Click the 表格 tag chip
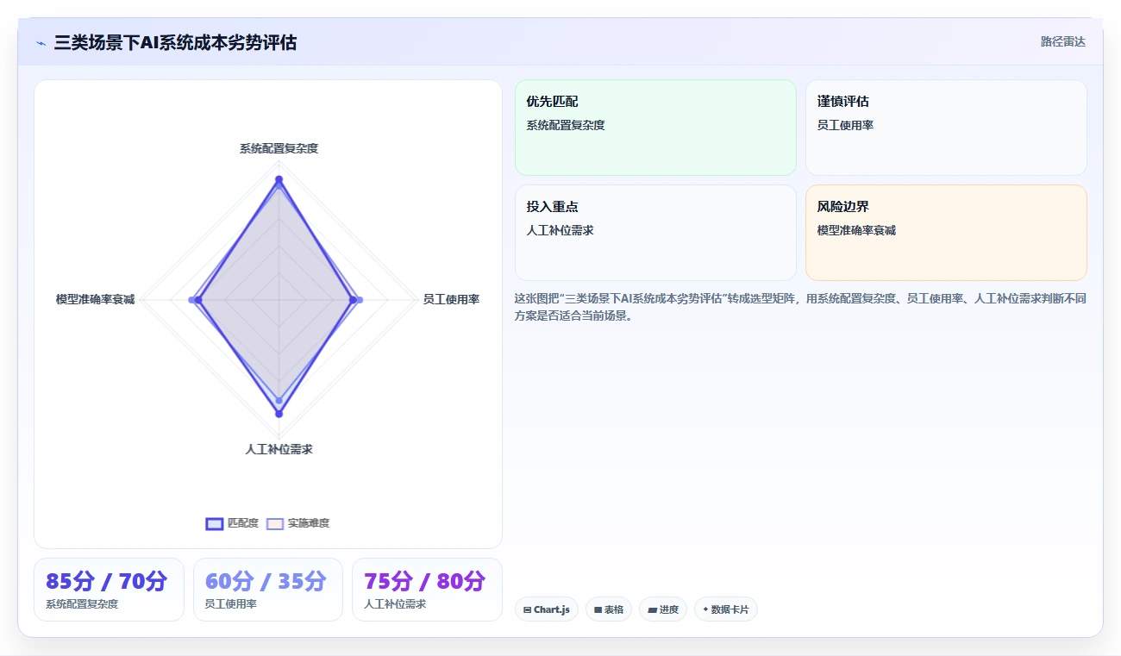 (x=608, y=609)
